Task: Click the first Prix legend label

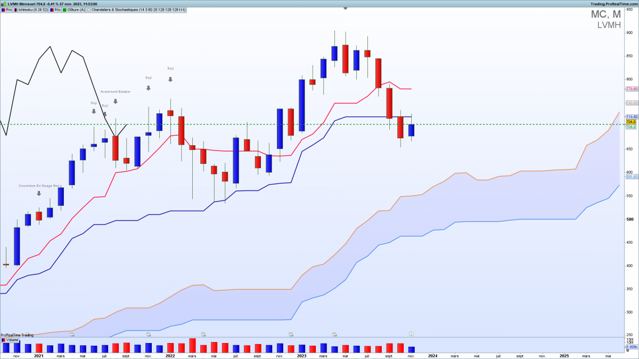Action: point(9,10)
